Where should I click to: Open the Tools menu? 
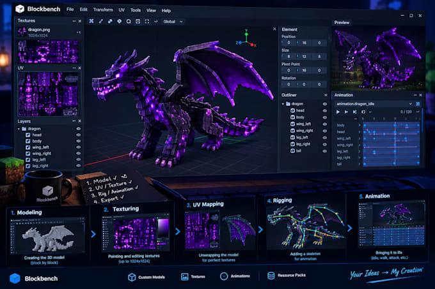(x=136, y=10)
